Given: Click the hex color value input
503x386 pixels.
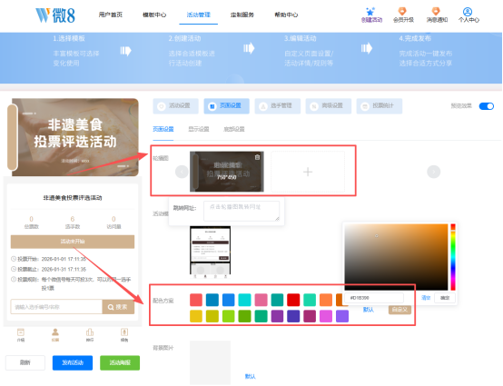Looking at the screenshot, I should pyautogui.click(x=374, y=298).
